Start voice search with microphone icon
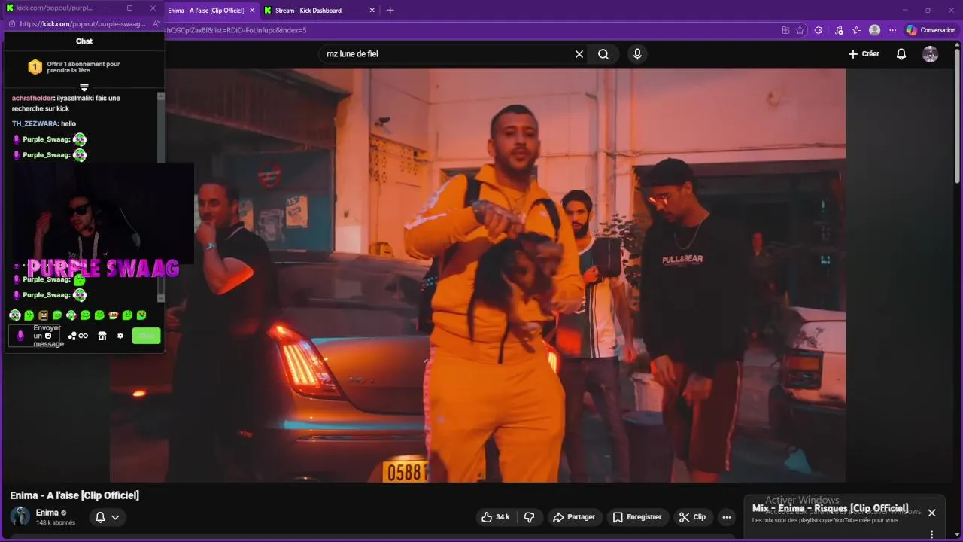This screenshot has height=542, width=963. point(637,54)
